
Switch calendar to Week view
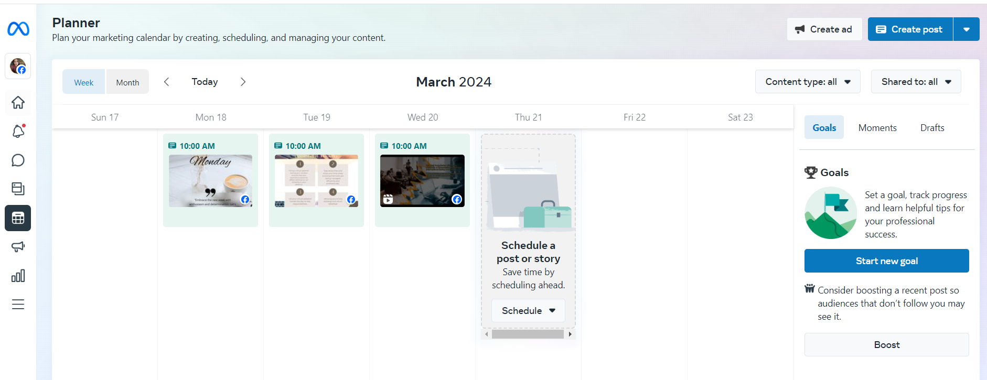point(84,82)
